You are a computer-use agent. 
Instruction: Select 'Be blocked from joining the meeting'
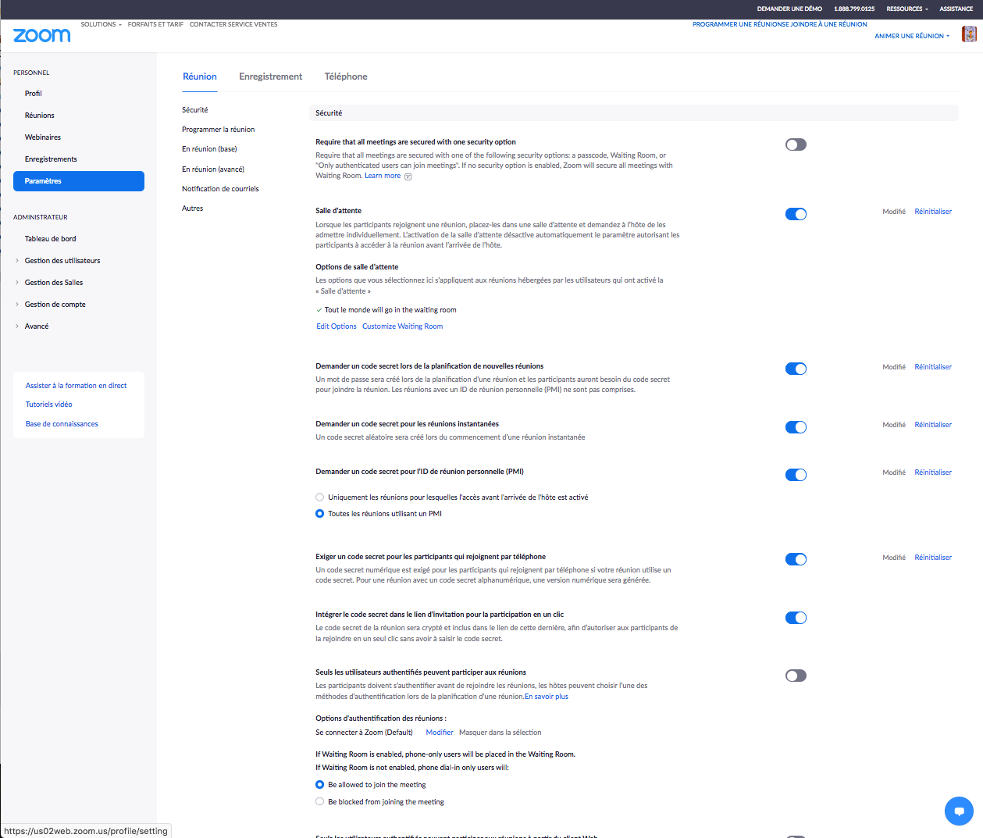[320, 801]
